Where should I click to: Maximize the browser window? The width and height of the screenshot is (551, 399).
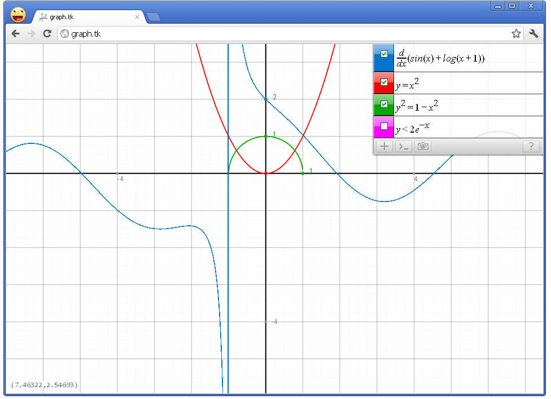tap(512, 6)
